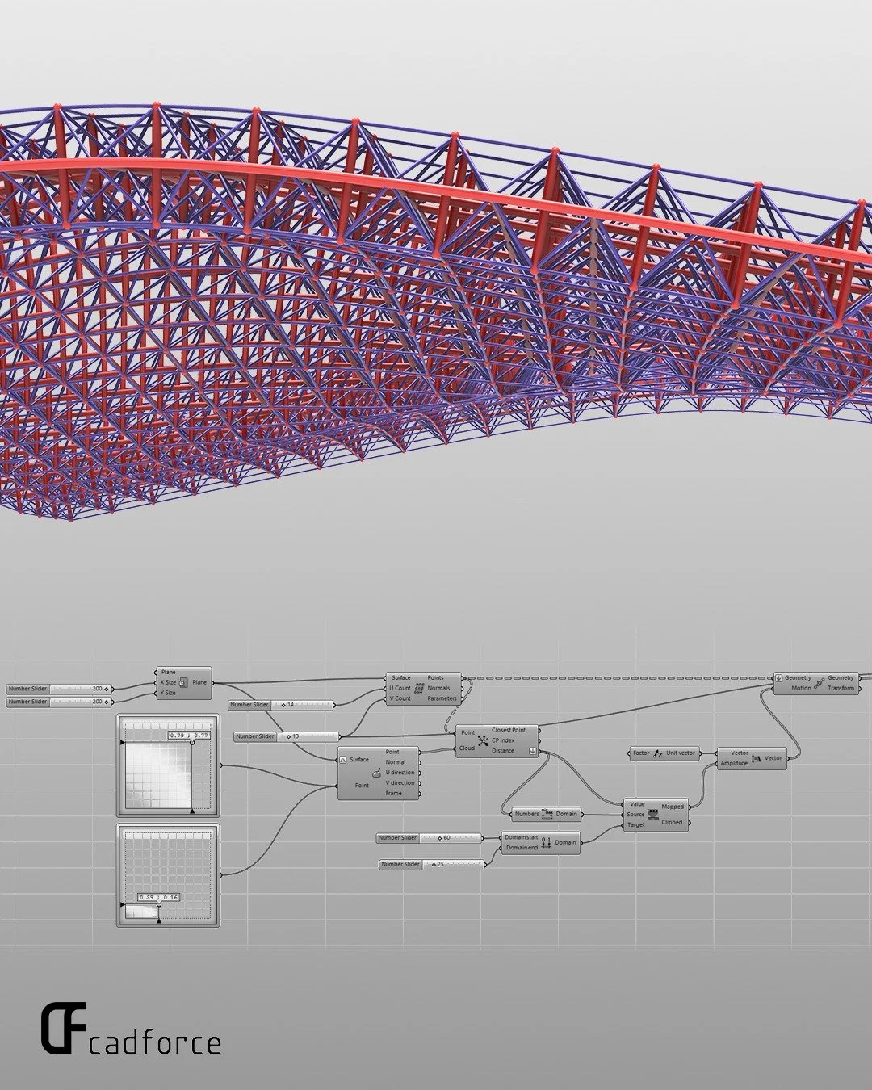Select the Closest Point component icon
The height and width of the screenshot is (1090, 872).
pos(482,740)
